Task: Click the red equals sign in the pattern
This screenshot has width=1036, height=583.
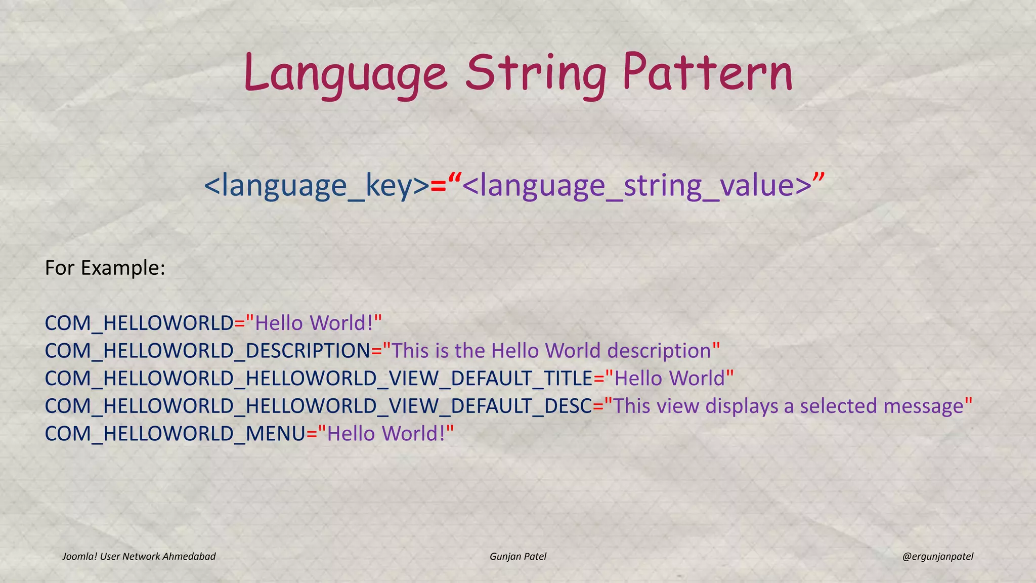Action: point(438,186)
